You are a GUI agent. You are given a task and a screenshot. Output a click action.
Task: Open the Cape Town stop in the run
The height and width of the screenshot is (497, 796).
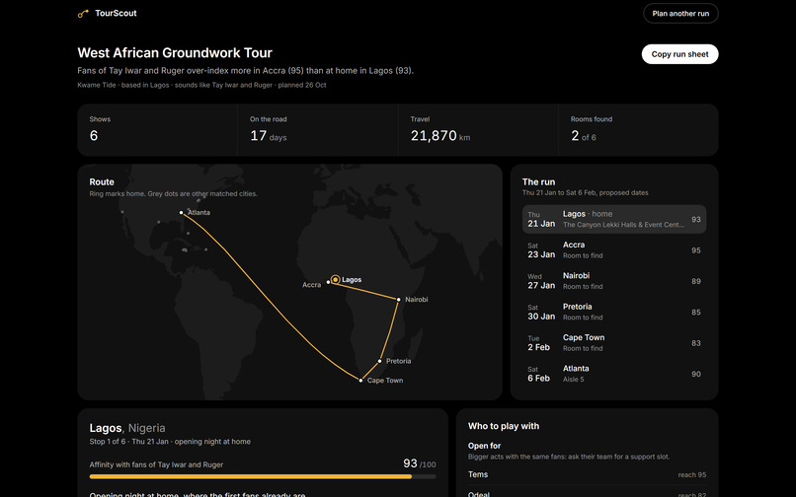613,343
